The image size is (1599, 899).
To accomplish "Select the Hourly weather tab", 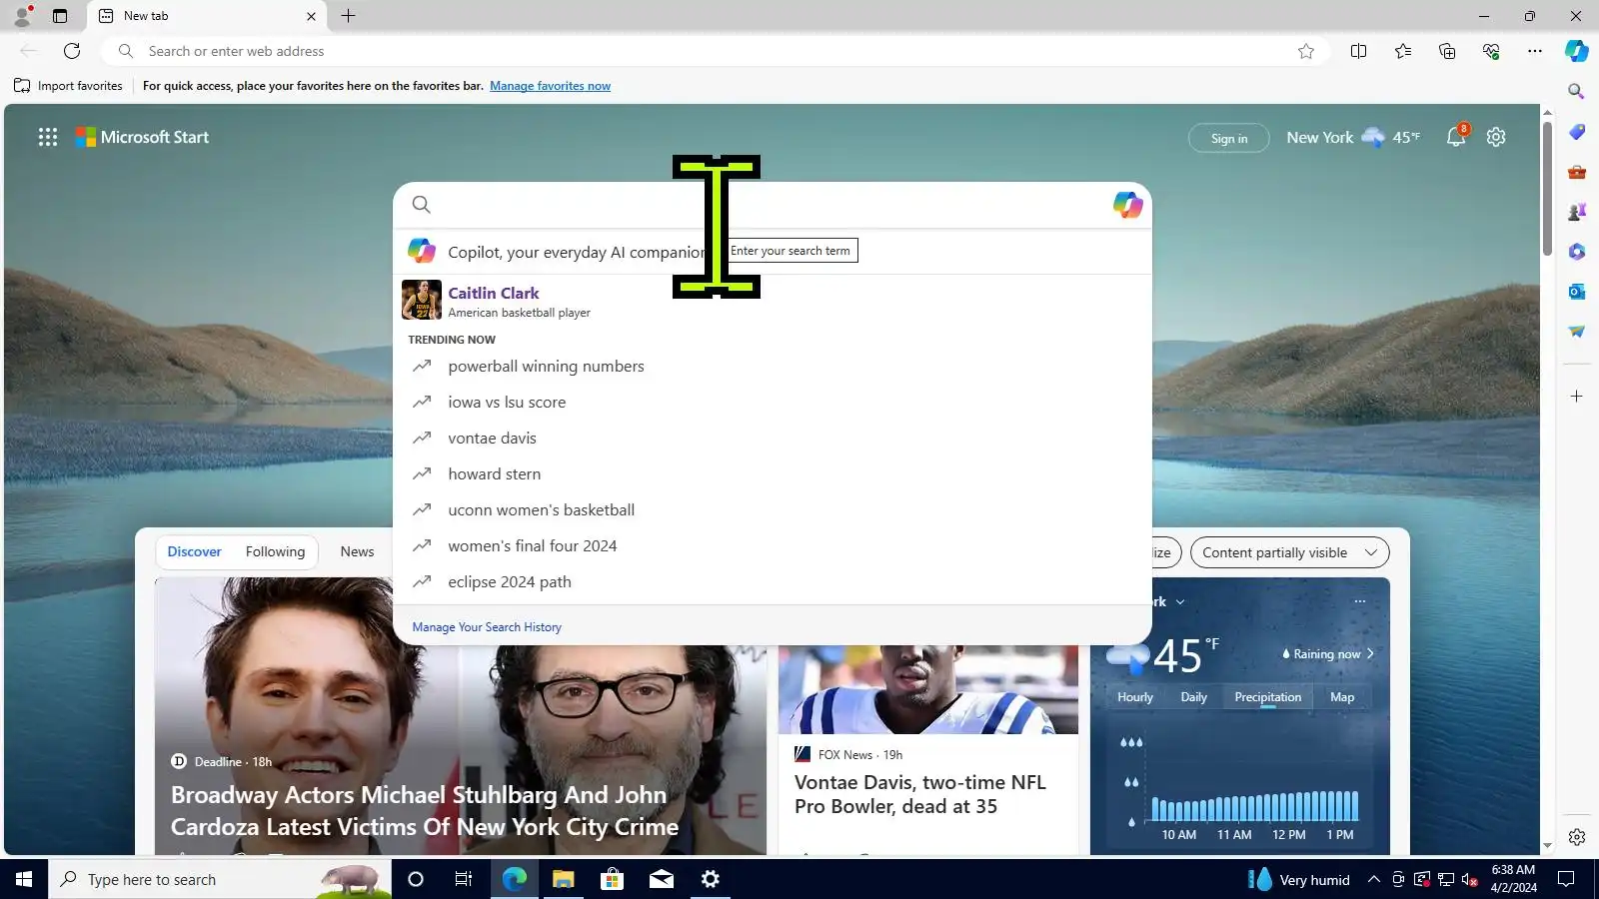I will 1135,697.
